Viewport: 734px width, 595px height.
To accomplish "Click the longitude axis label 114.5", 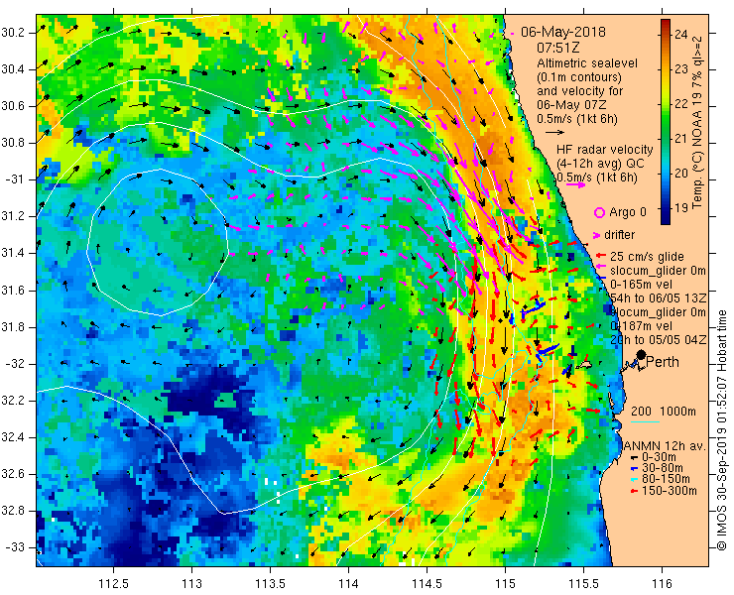I will pos(427,583).
